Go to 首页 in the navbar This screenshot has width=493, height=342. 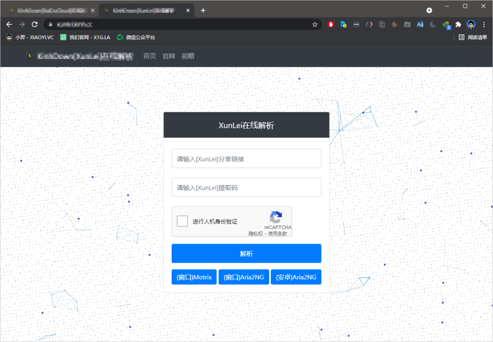[150, 56]
